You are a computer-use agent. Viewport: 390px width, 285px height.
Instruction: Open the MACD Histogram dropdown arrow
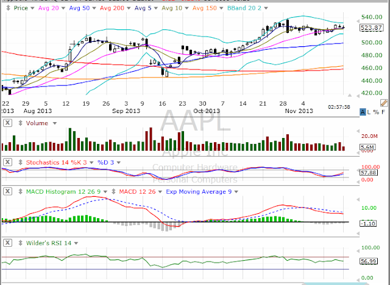[x=105, y=192]
